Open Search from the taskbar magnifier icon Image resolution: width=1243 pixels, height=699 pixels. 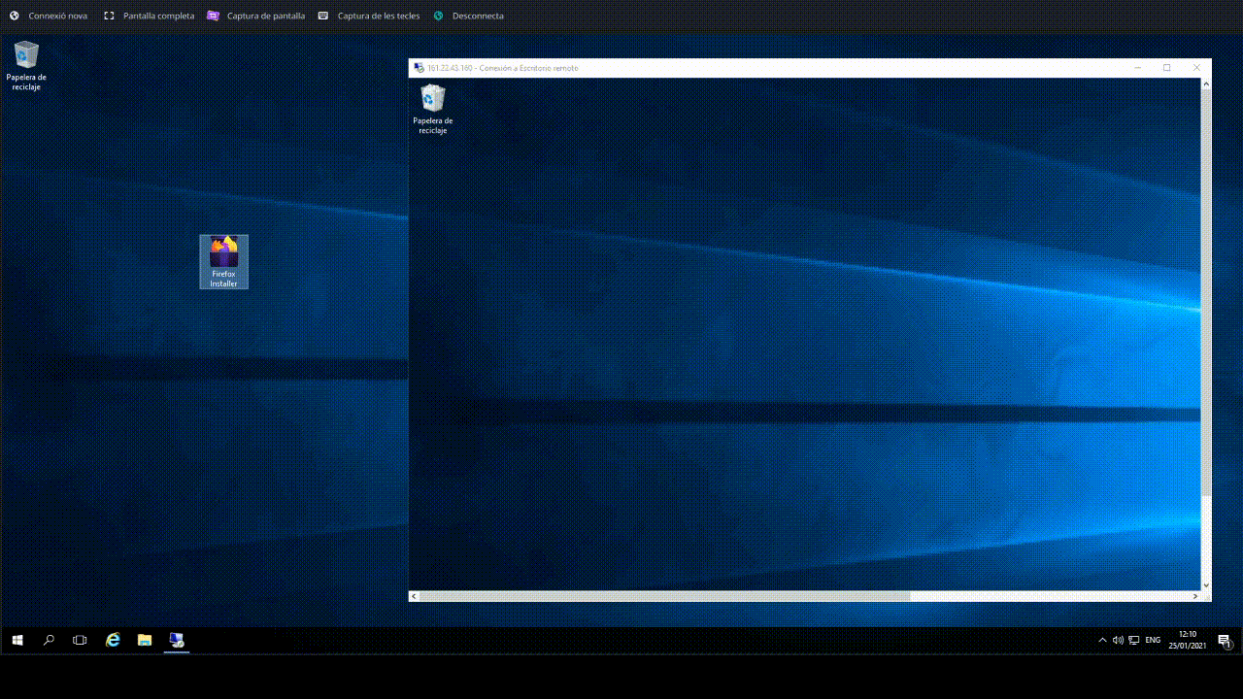[x=48, y=640]
